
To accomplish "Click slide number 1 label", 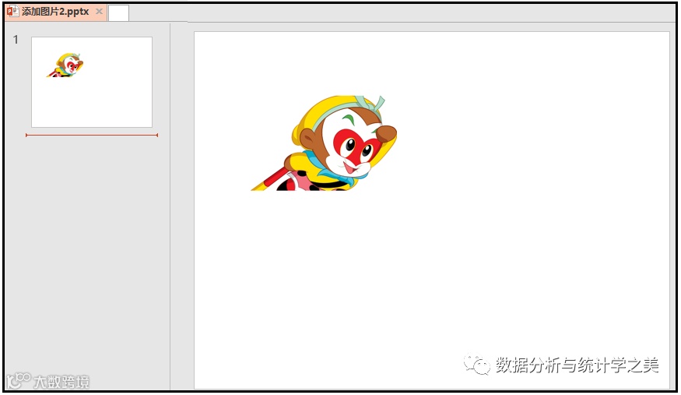I will [16, 40].
